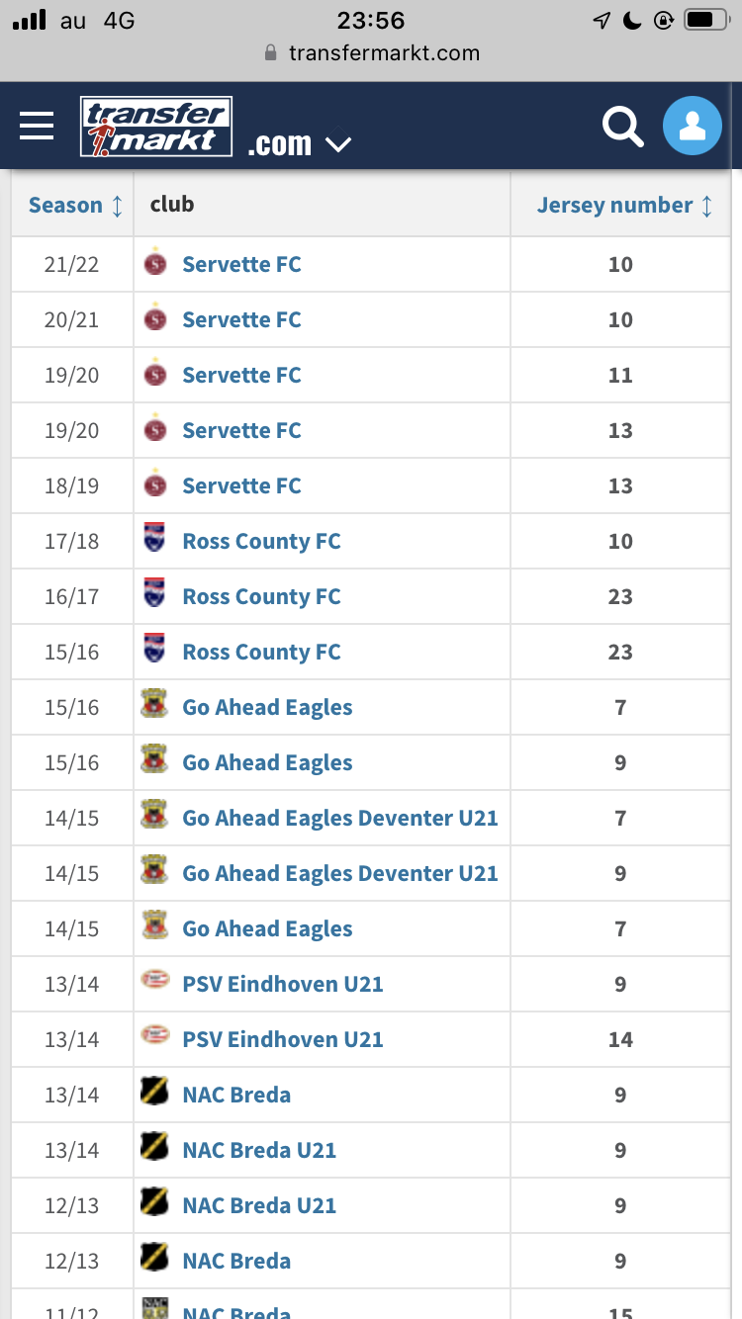Tap the battery indicator in status bar

(705, 20)
